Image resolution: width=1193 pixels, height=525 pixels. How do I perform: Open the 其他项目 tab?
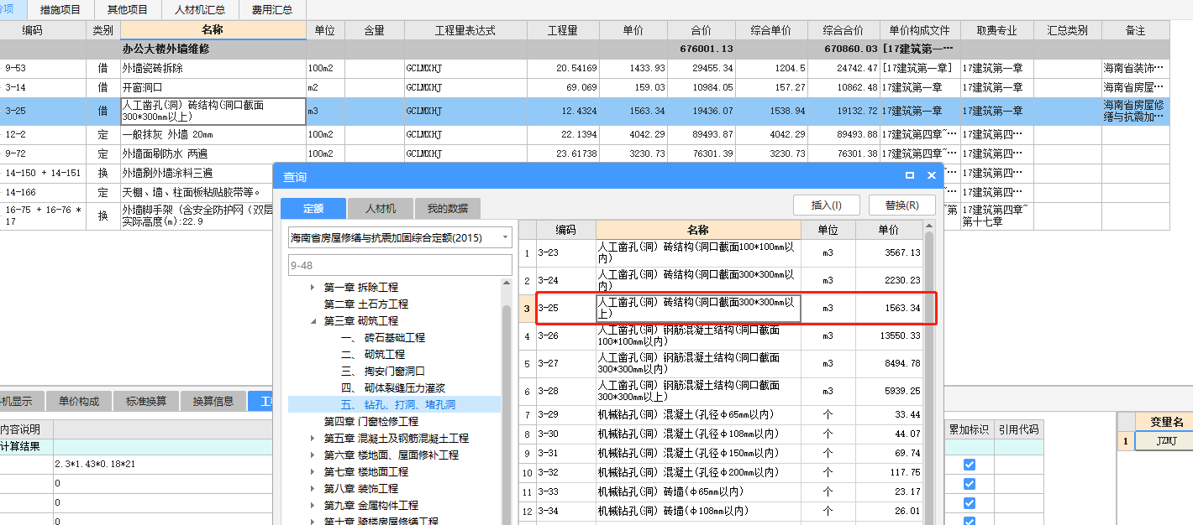click(128, 10)
